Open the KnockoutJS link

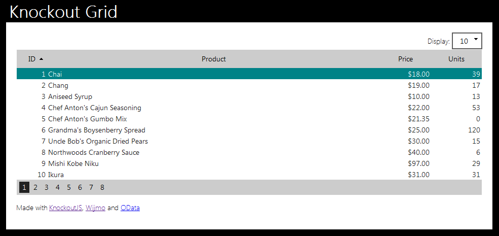tap(65, 208)
